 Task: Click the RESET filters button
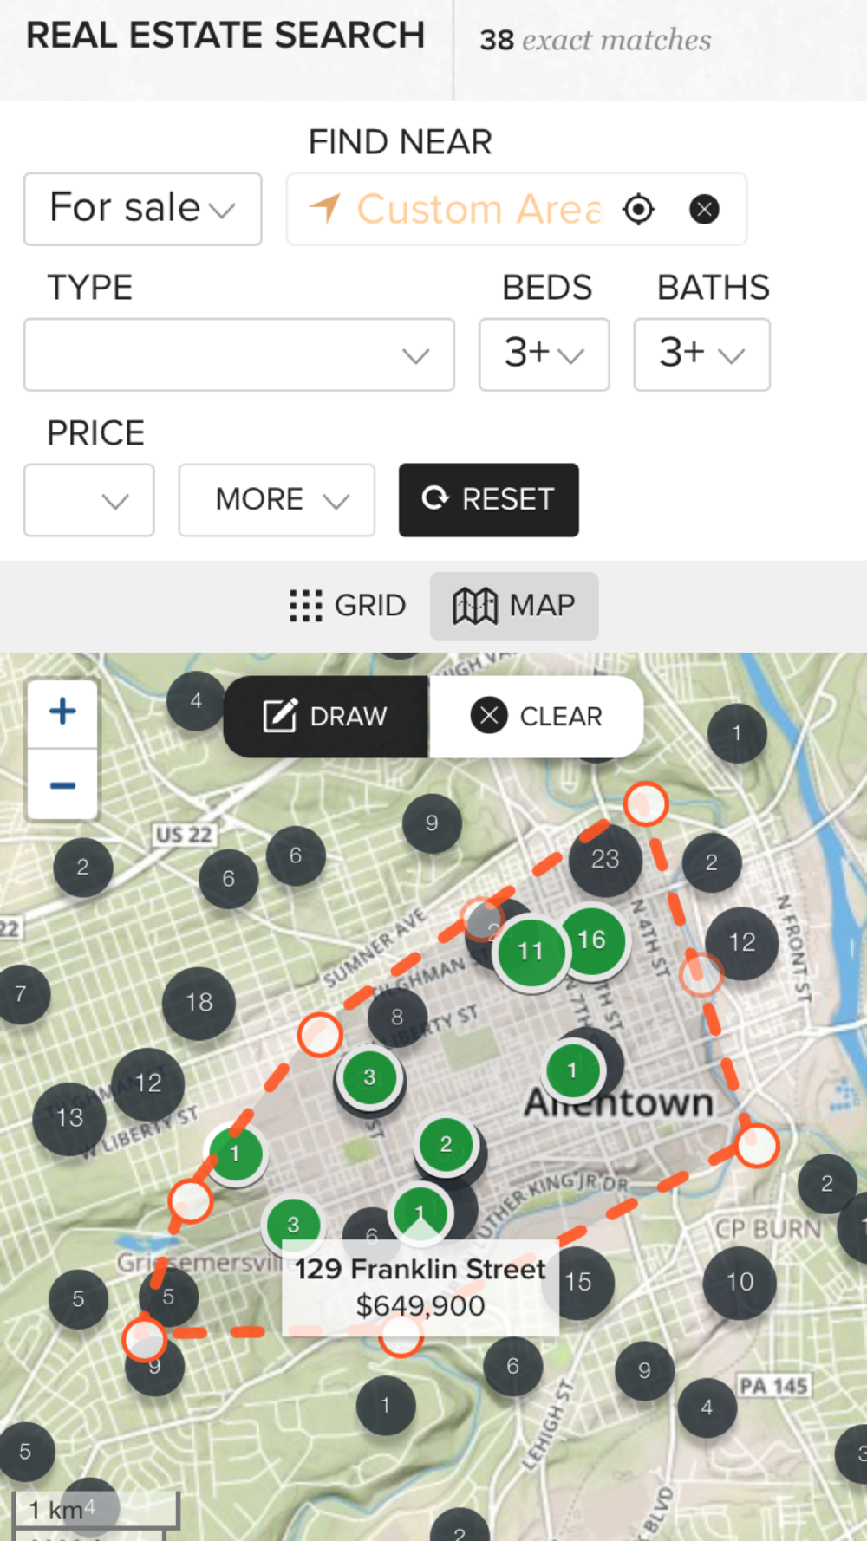point(489,500)
